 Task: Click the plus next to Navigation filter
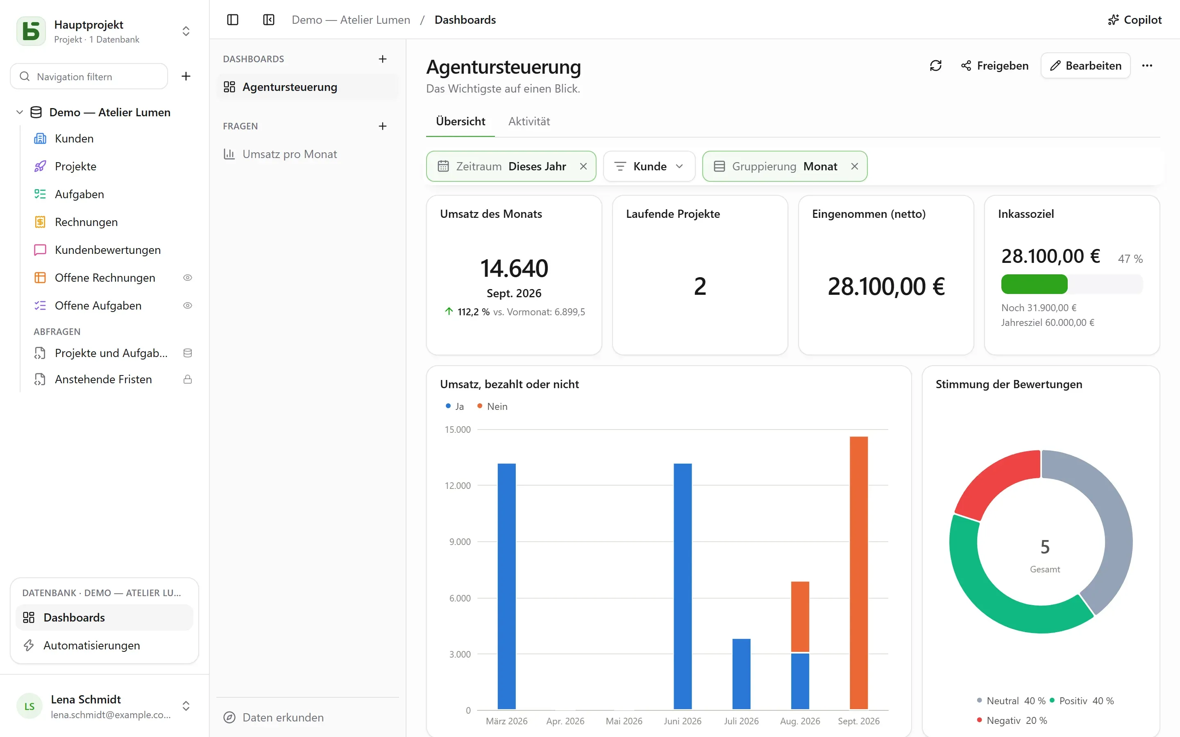pyautogui.click(x=186, y=76)
